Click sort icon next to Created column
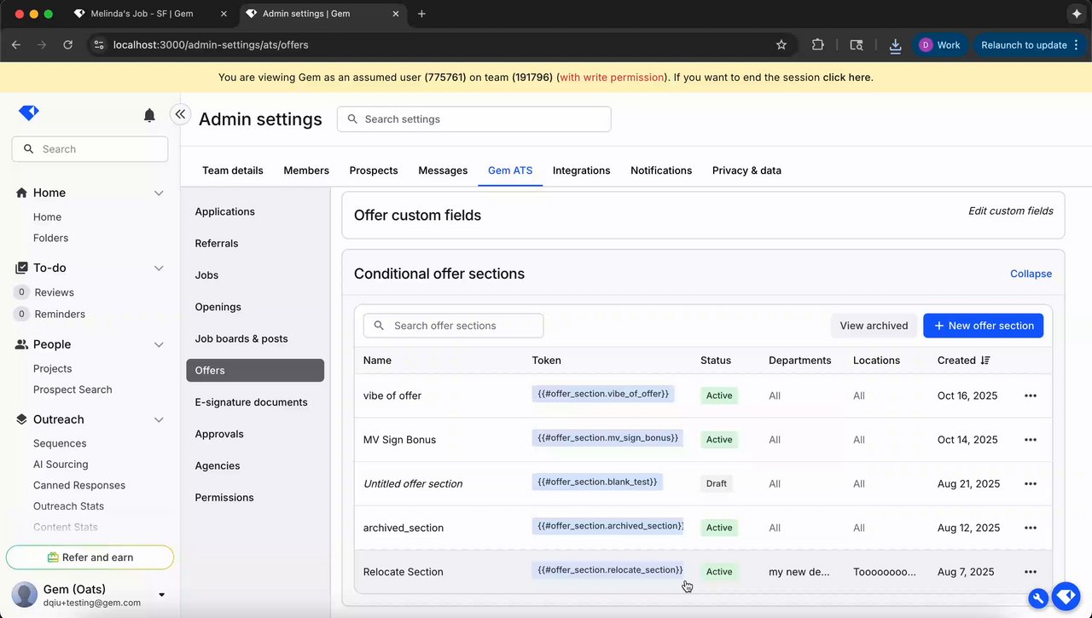Screen dimensions: 1092x618 pyautogui.click(x=985, y=361)
